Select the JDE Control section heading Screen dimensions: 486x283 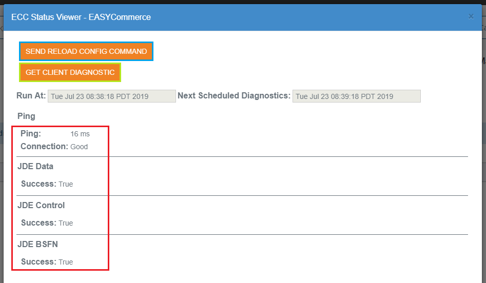click(x=41, y=205)
